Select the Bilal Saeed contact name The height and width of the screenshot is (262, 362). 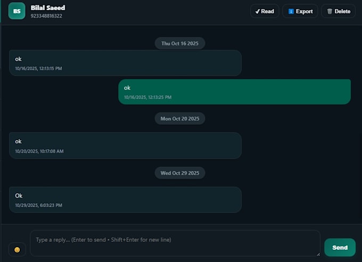point(48,8)
